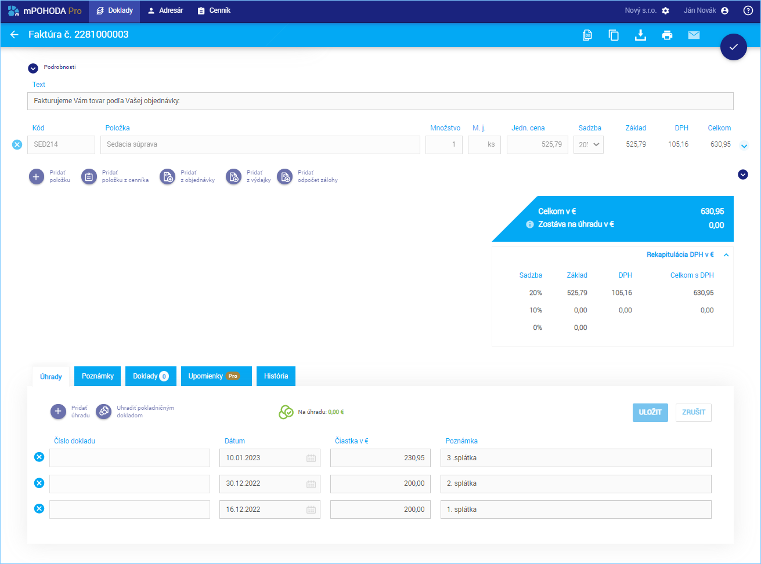761x564 pixels.
Task: Open calendar for date 10.01.2023
Action: 311,458
